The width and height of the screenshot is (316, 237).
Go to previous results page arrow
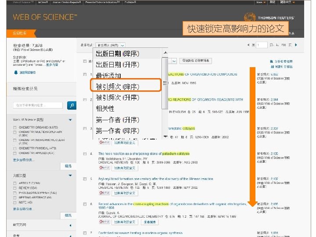[x=248, y=45]
